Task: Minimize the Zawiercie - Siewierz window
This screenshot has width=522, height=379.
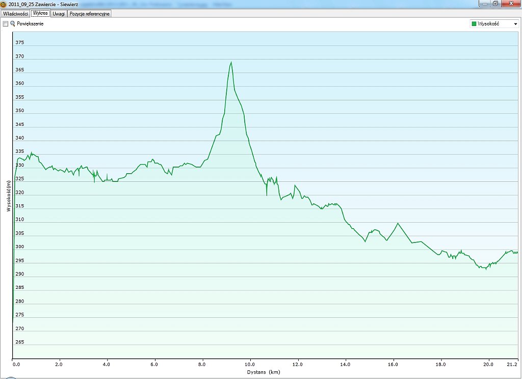Action: [484, 4]
